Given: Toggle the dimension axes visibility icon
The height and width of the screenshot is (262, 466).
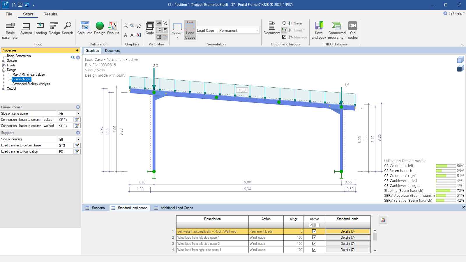Looking at the screenshot, I should tap(165, 23).
